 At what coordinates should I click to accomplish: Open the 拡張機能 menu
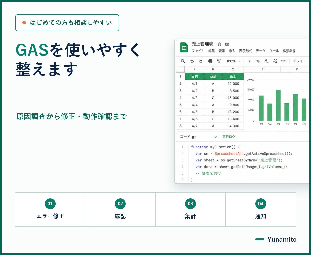tap(289, 51)
